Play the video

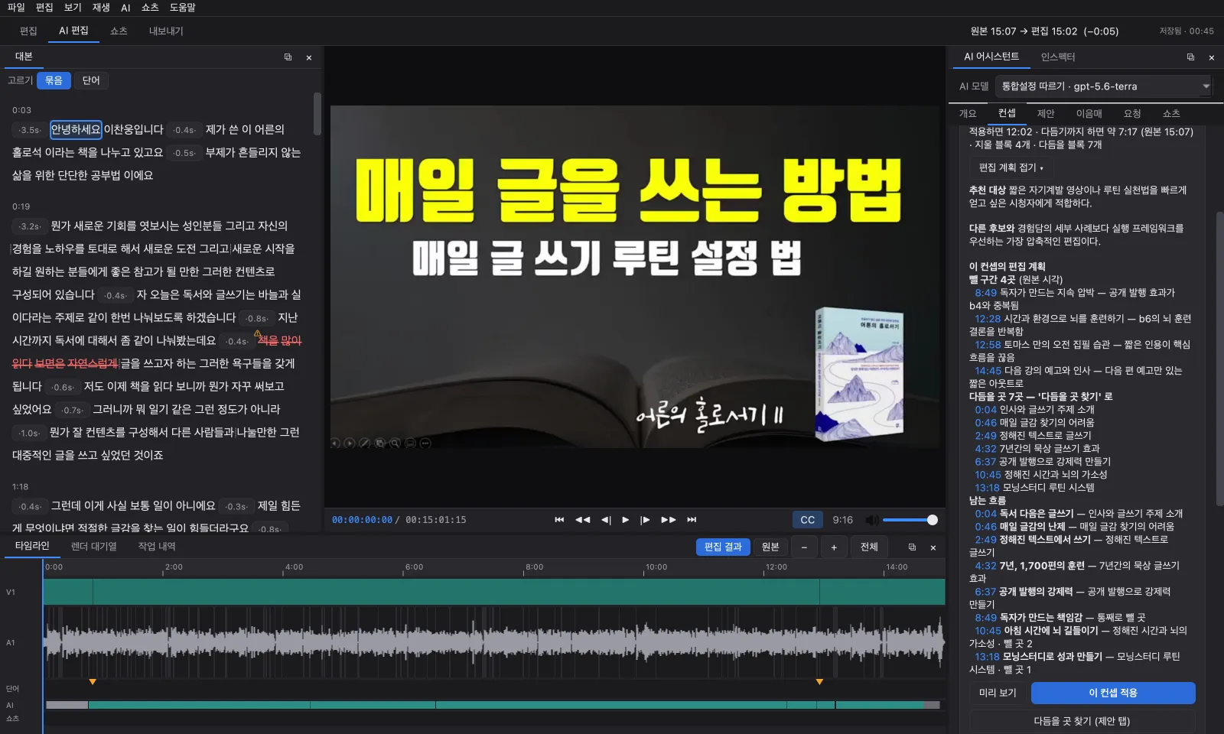(626, 520)
